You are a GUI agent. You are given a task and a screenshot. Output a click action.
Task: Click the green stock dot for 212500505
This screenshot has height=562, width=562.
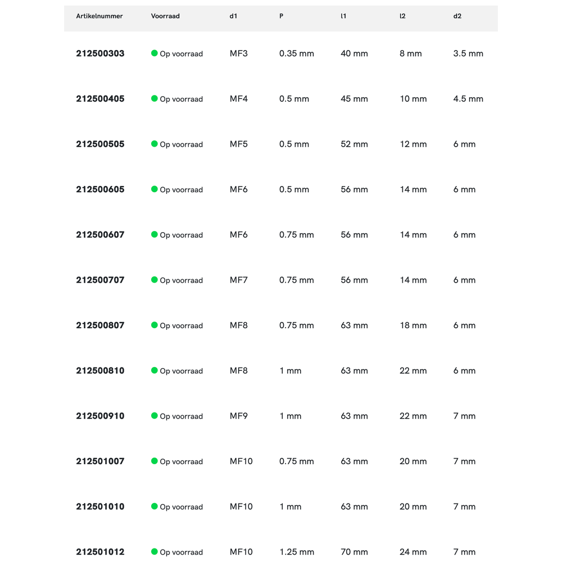[155, 144]
